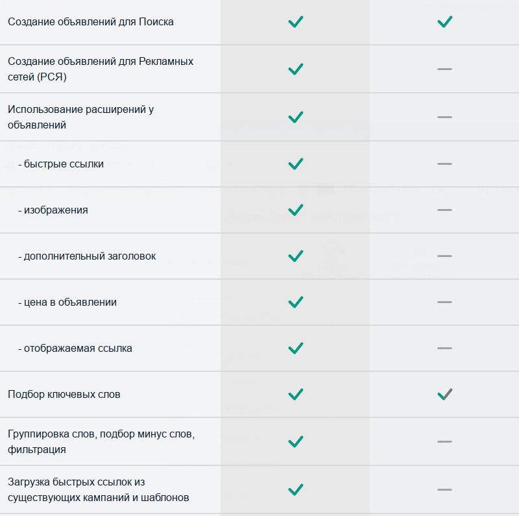
Task: Click green checkmark in 'отображаемая ссылка' row
Action: coord(296,348)
